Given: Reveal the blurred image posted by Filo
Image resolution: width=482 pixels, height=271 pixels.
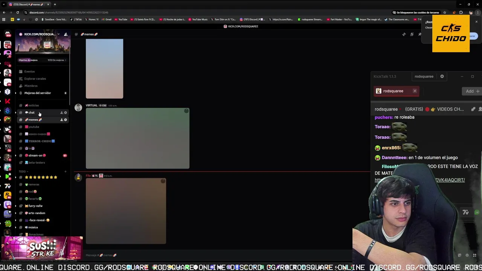Looking at the screenshot, I should pyautogui.click(x=126, y=211).
